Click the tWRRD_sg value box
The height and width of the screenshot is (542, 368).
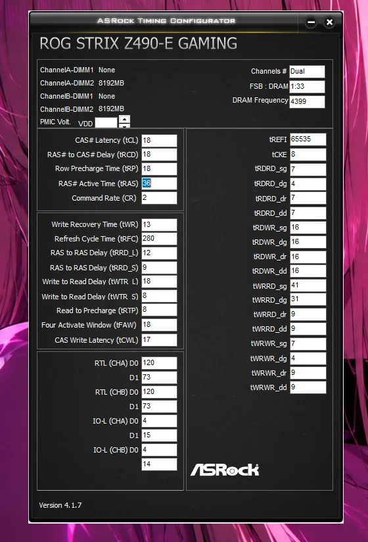tap(308, 285)
